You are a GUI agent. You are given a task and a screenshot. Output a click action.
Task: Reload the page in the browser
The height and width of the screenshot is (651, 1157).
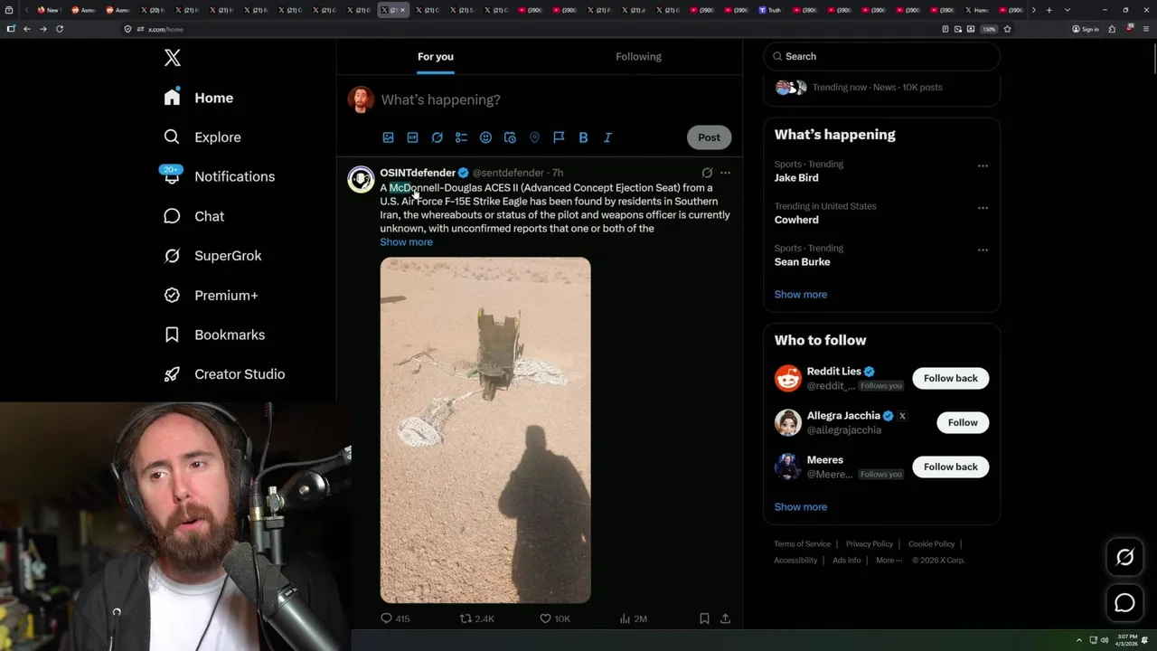point(60,29)
